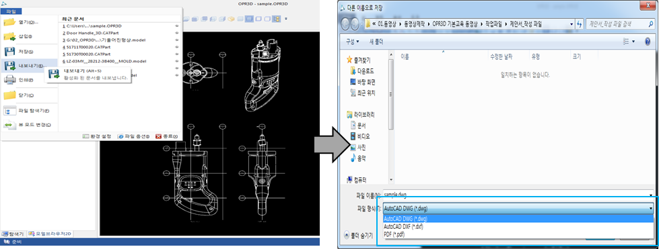Select 다운로드 in navigation pane
The image size is (659, 249).
pos(362,71)
